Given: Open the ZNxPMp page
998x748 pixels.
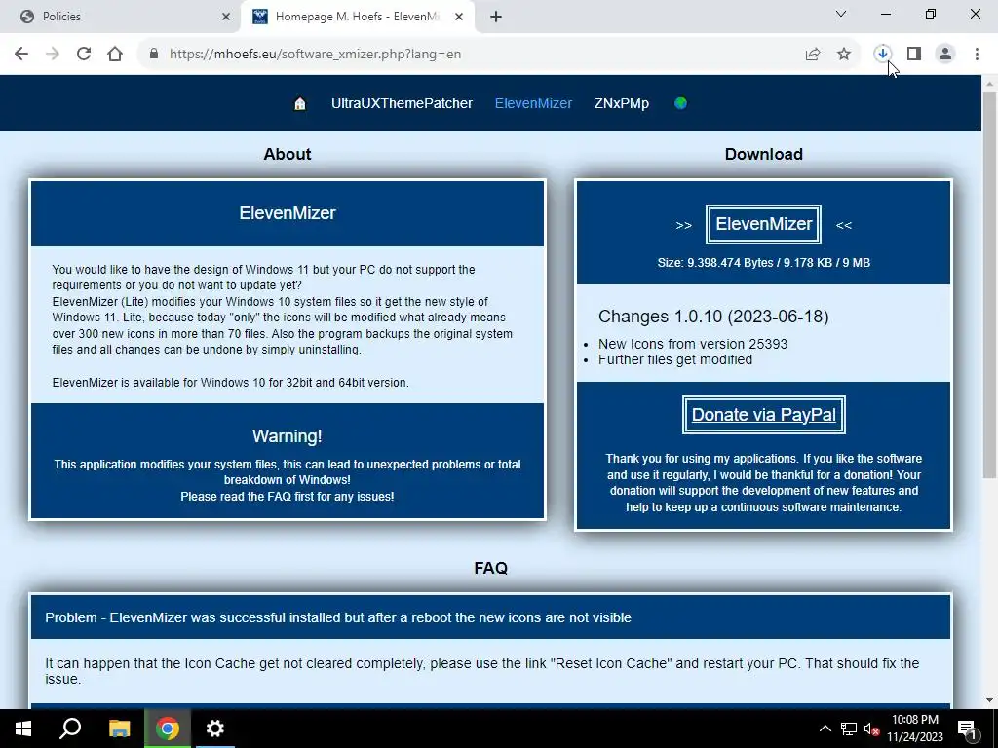Looking at the screenshot, I should point(621,103).
